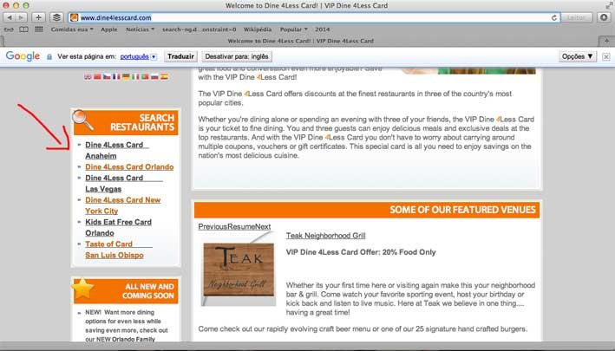Image resolution: width=615 pixels, height=351 pixels.
Task: Click the browser Back arrow button
Action: [10, 17]
